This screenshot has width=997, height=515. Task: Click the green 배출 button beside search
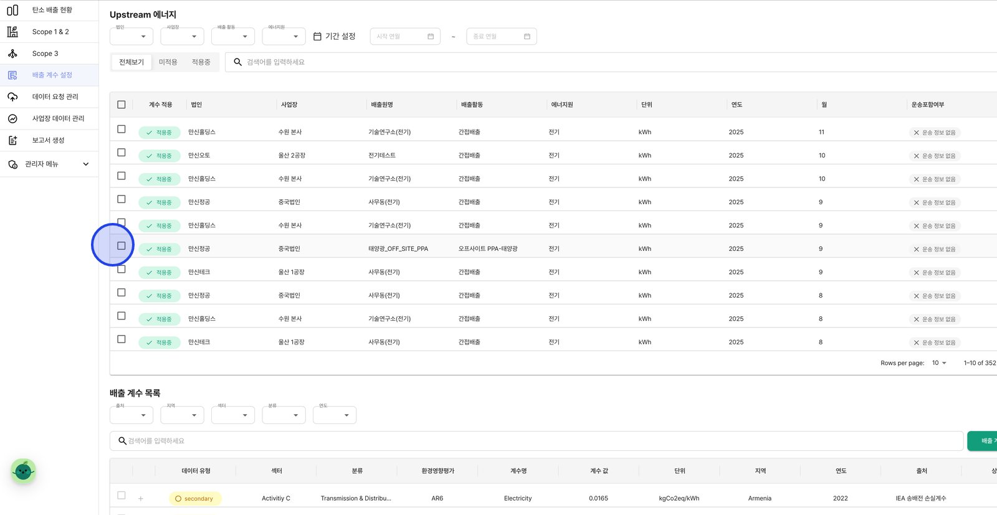tap(982, 441)
